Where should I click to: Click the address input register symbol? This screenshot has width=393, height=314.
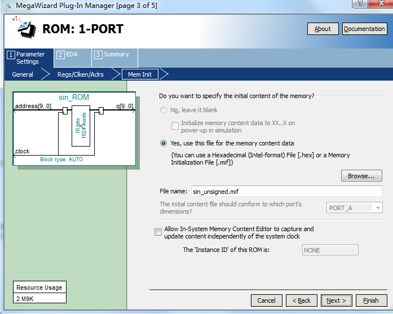[65, 110]
